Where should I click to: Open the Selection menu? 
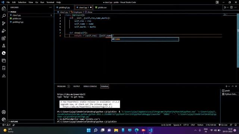click(22, 2)
